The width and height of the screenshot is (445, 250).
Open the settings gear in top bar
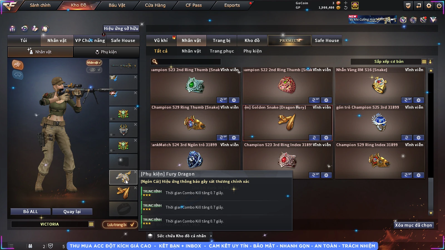click(429, 6)
